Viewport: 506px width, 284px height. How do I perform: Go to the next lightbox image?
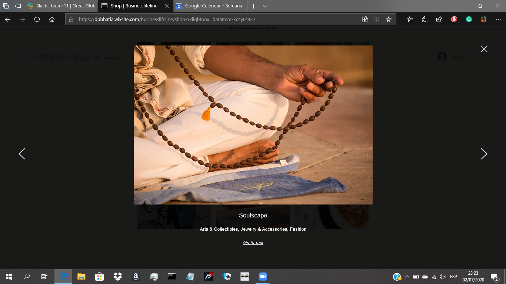(484, 154)
